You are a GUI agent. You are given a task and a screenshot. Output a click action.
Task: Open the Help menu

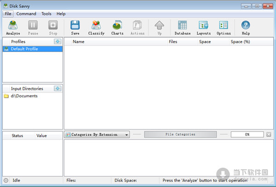61,14
